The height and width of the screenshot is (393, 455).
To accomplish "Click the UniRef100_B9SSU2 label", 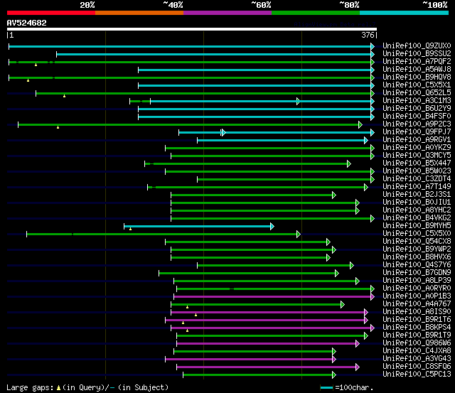I will [x=417, y=54].
